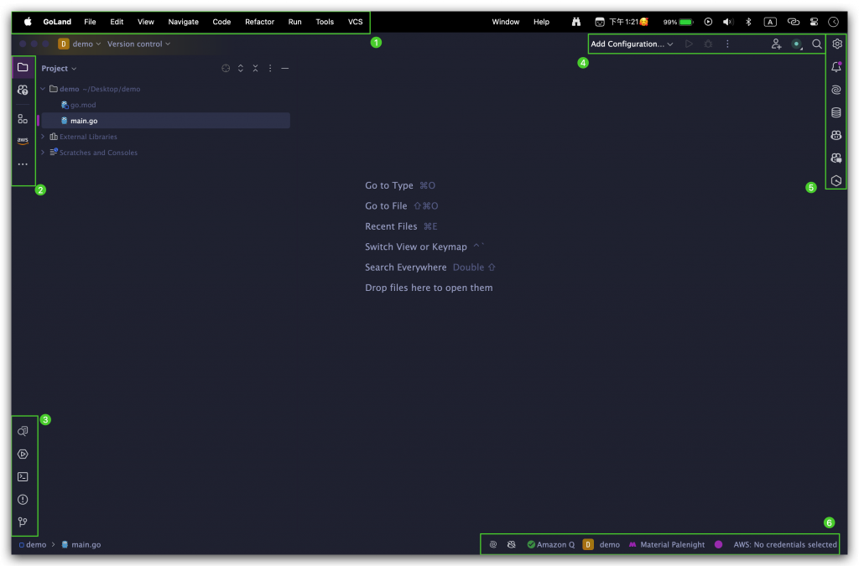Open the Add Configuration dropdown
The image size is (859, 566).
coord(632,44)
